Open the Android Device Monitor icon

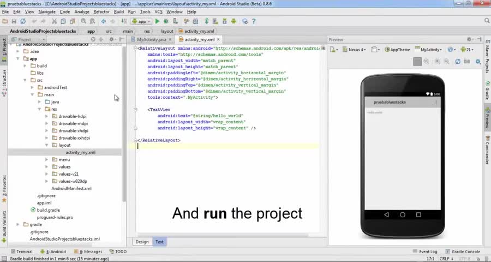tap(233, 21)
